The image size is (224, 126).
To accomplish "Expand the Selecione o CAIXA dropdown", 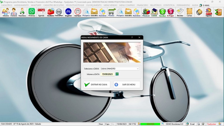I will pos(137,69).
